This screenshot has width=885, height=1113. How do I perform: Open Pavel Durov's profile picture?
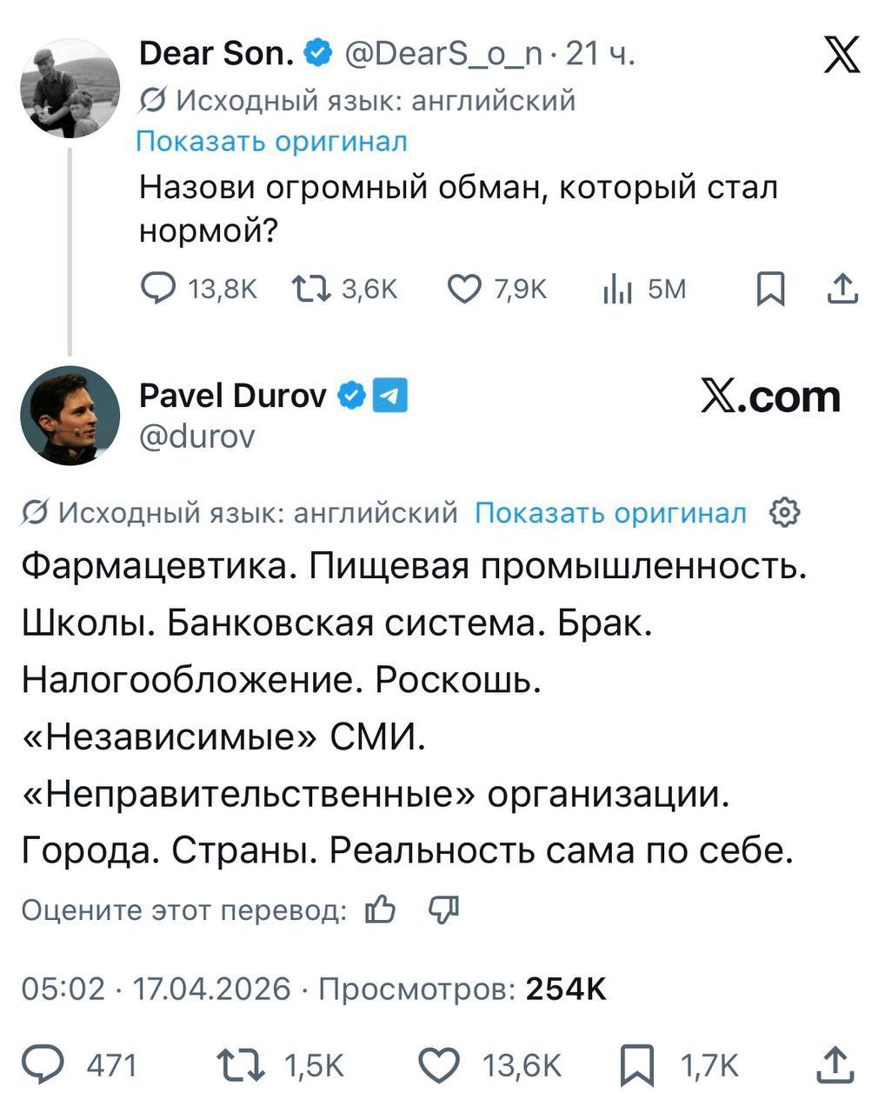70,416
